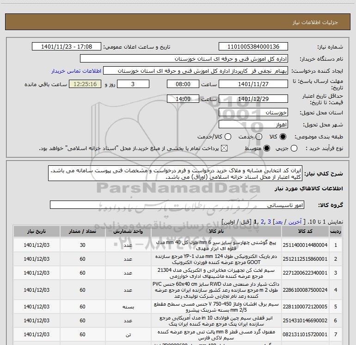Click the دم باریک الکترونیکی item name
This screenshot has width=356, height=345.
(216, 259)
